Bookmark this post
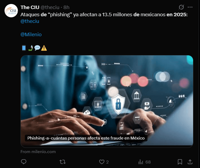The height and width of the screenshot is (168, 200). pyautogui.click(x=180, y=162)
